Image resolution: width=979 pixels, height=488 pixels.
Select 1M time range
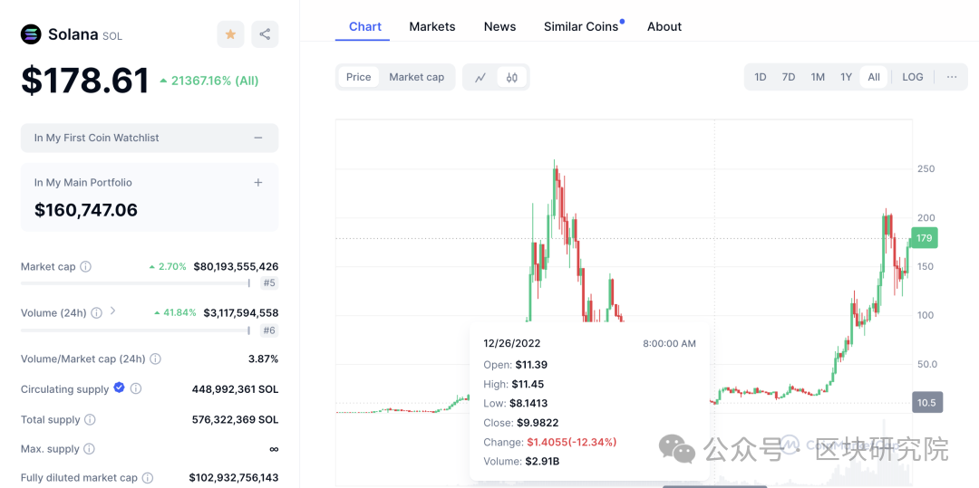point(818,77)
